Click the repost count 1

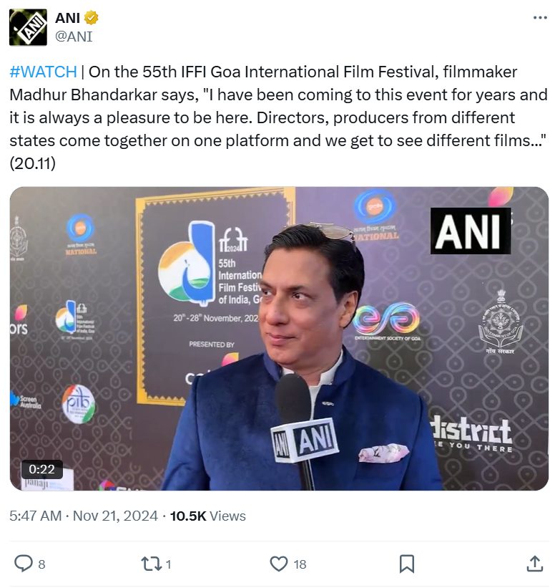168,564
